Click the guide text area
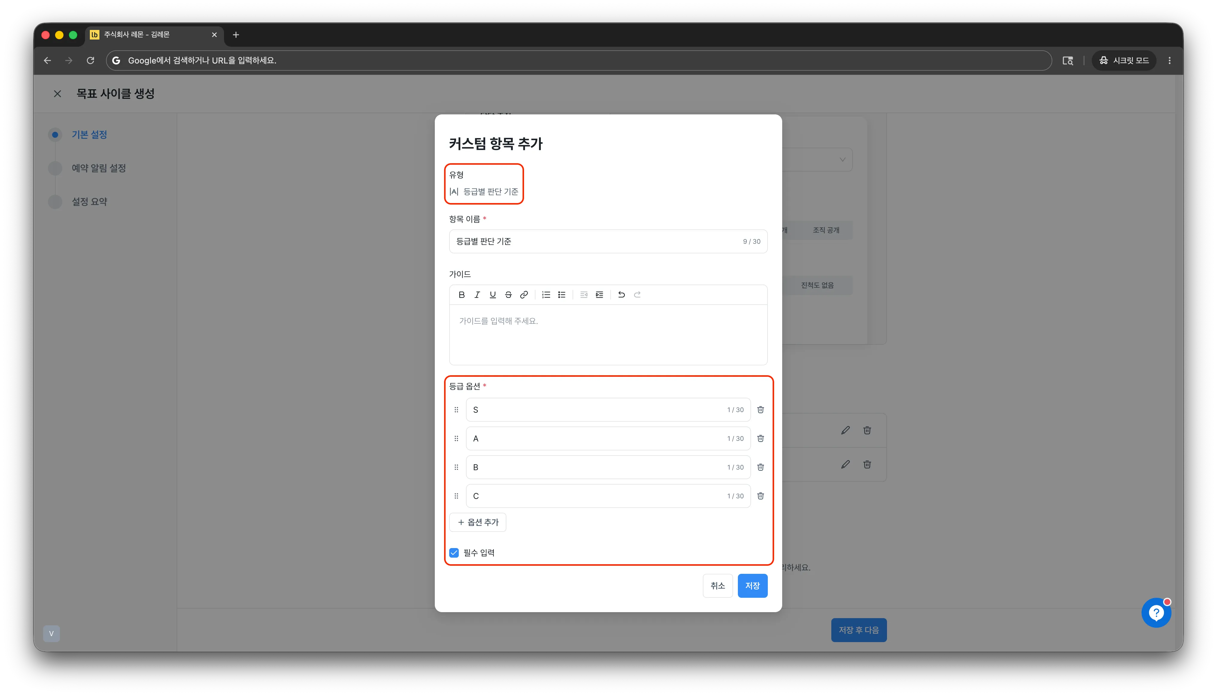 pyautogui.click(x=608, y=335)
